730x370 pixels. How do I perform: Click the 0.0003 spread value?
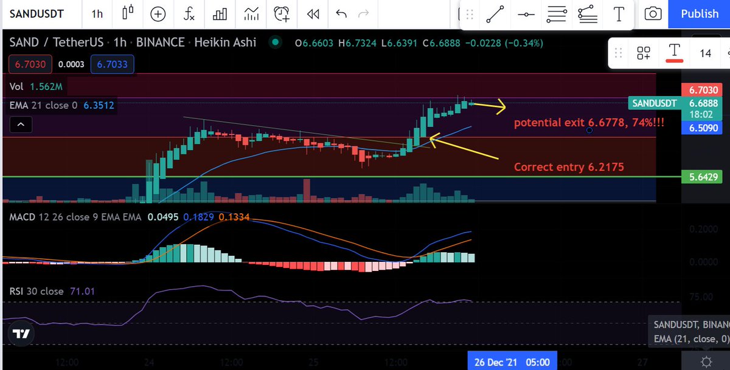pyautogui.click(x=70, y=64)
